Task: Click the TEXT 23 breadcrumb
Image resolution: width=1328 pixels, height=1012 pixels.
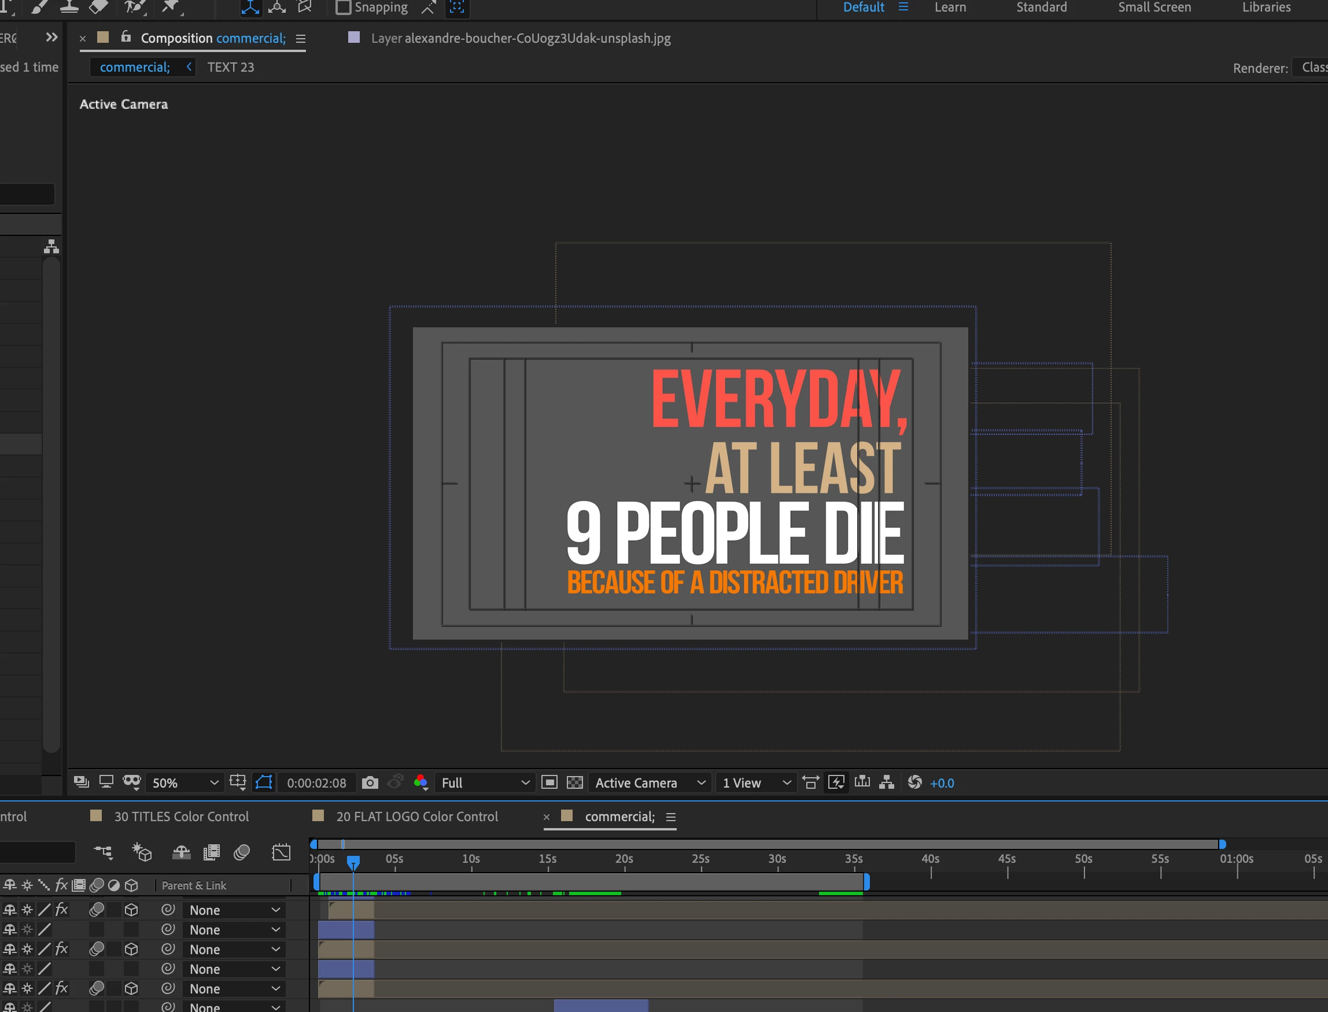Action: [231, 68]
